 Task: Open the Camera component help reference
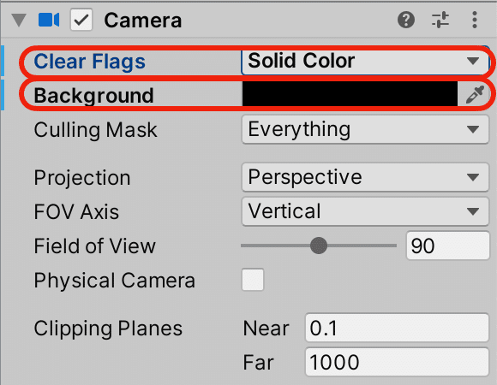pyautogui.click(x=406, y=20)
